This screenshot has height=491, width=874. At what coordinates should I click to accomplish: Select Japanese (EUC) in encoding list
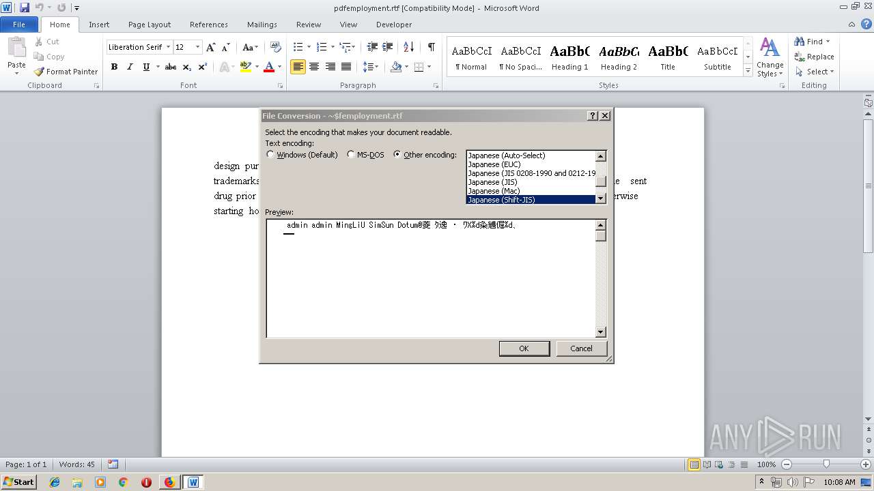coord(531,164)
